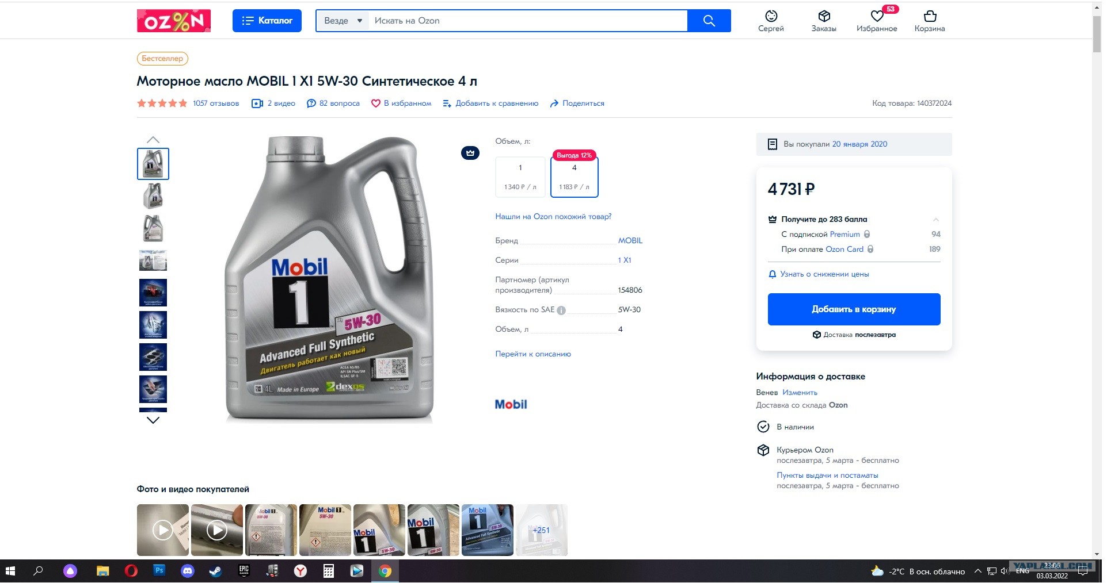Click Изменить delivery city link
The width and height of the screenshot is (1107, 583).
(800, 393)
